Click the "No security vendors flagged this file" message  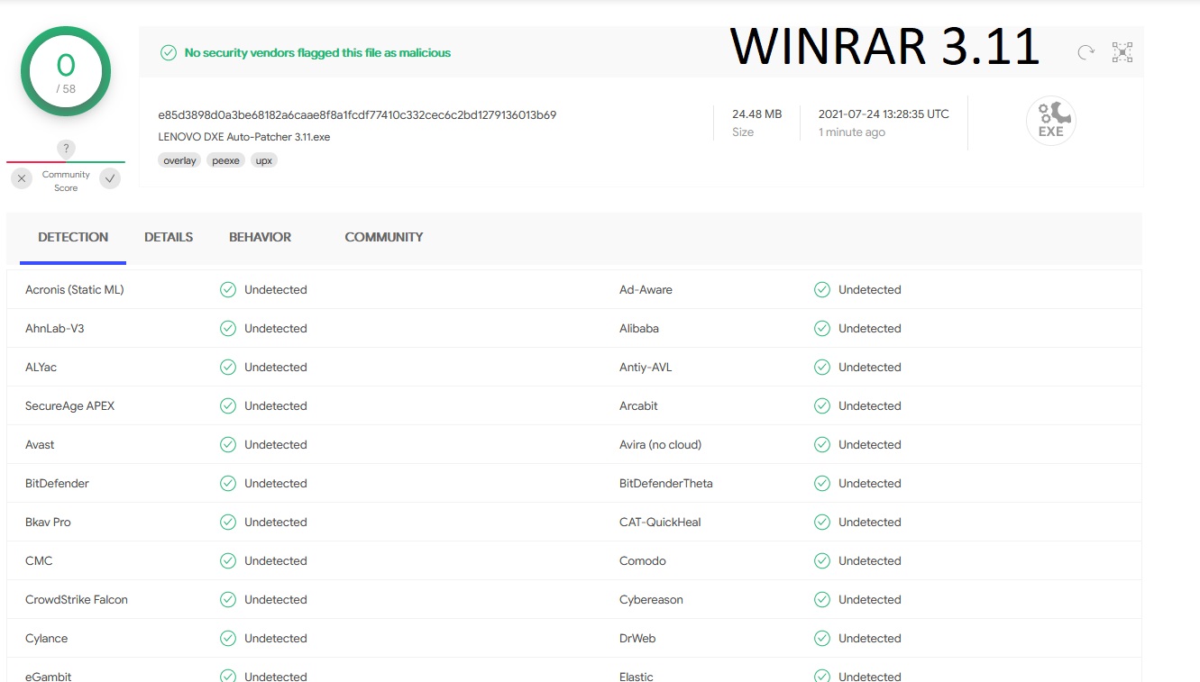(317, 53)
